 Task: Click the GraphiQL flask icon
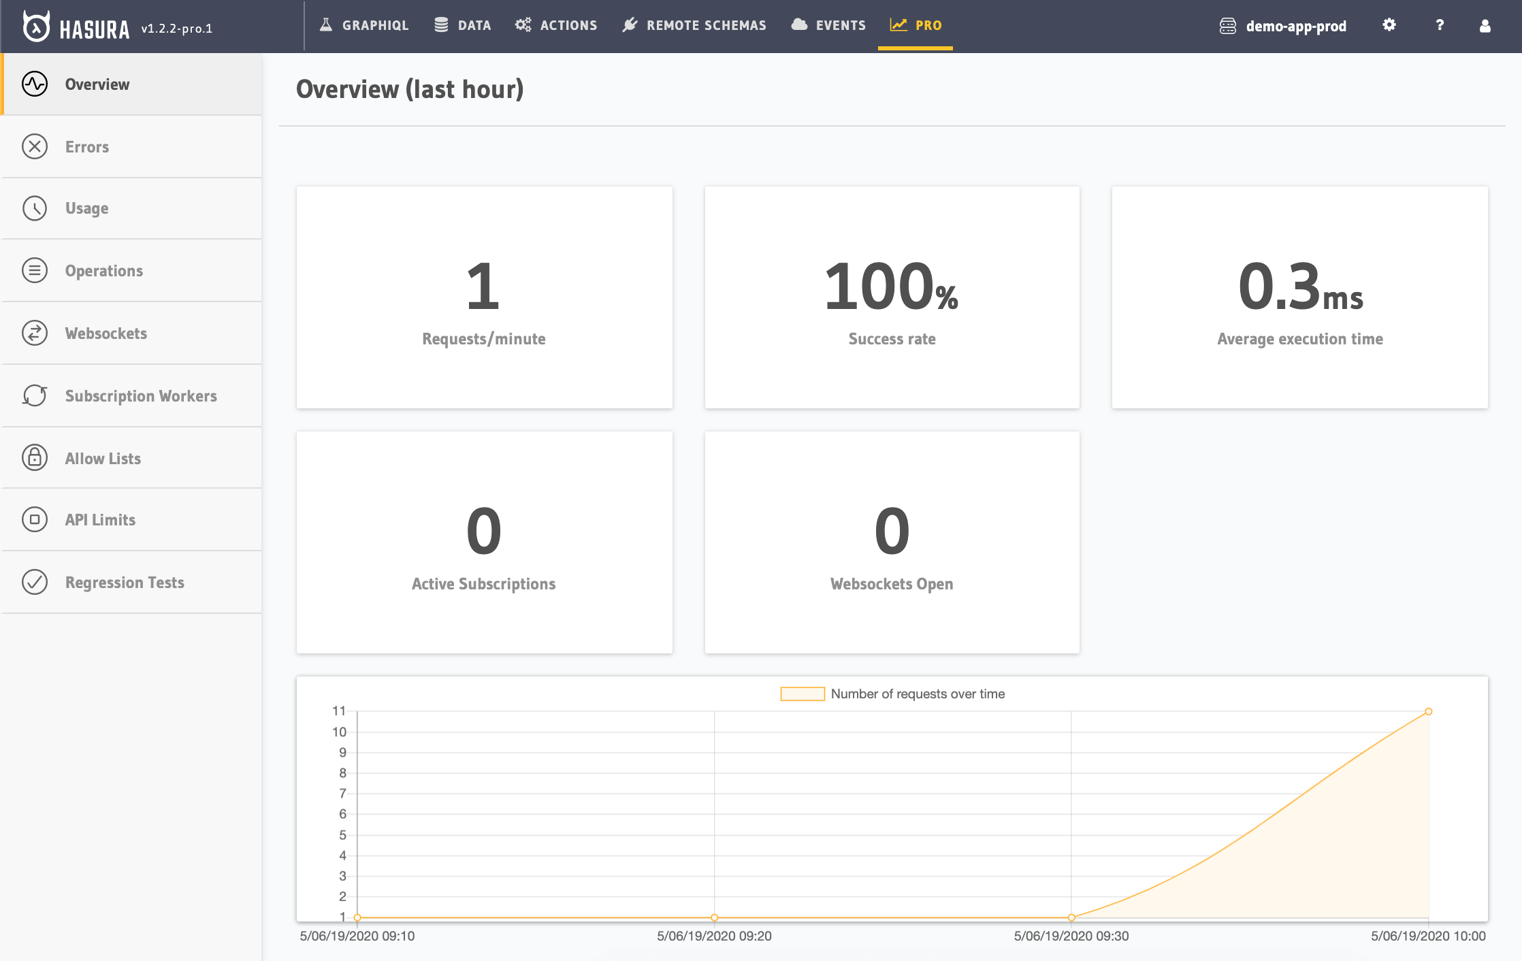tap(326, 25)
